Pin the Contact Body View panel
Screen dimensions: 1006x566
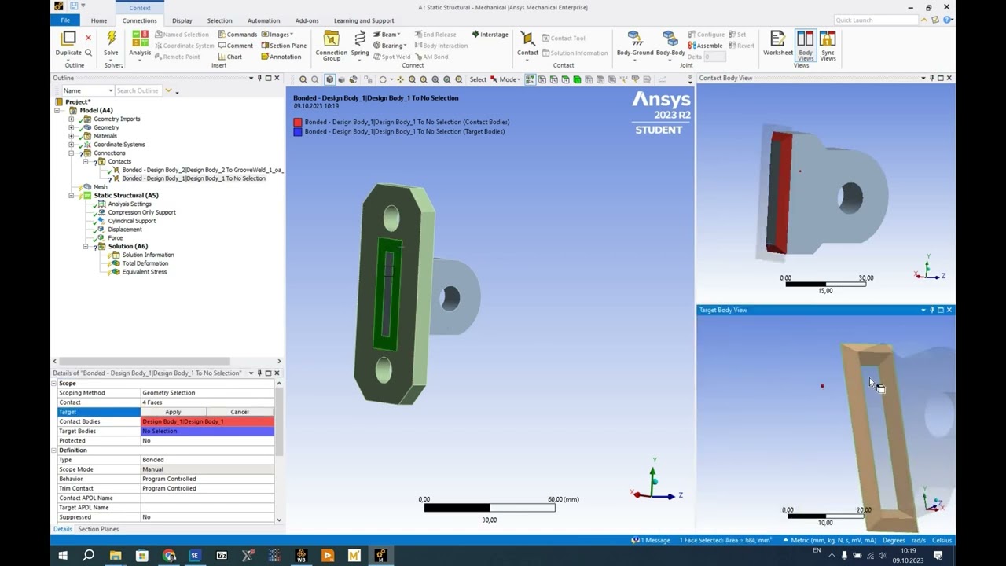point(932,78)
